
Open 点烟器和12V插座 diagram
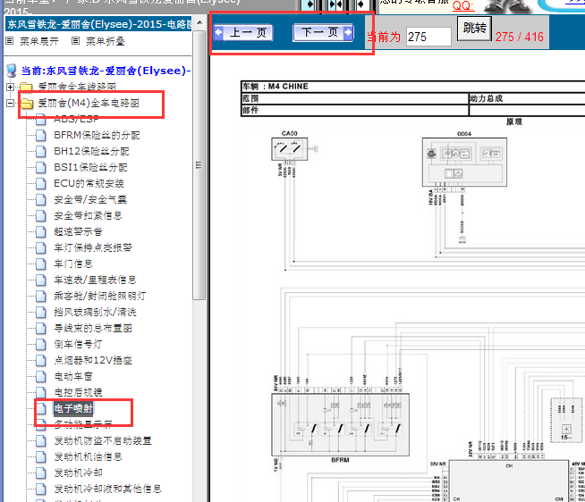pyautogui.click(x=93, y=360)
